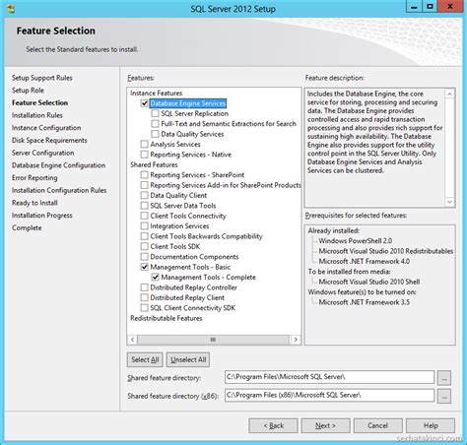The width and height of the screenshot is (467, 445).
Task: Click 'Already installed:' prerequisites node
Action: pos(333,230)
